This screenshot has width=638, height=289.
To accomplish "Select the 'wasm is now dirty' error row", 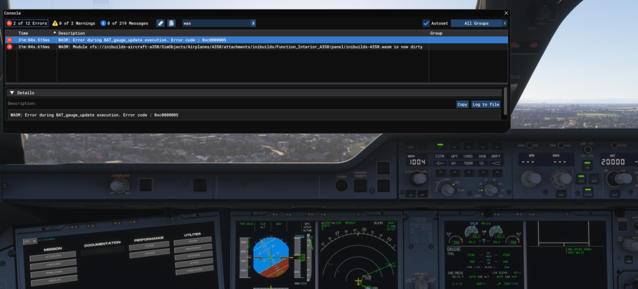I will coord(191,46).
